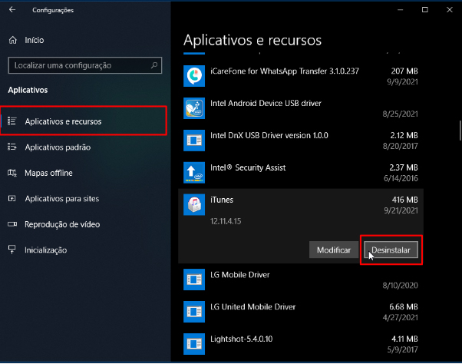Open Aplicativos padrão section
This screenshot has height=364, width=462.
point(84,147)
